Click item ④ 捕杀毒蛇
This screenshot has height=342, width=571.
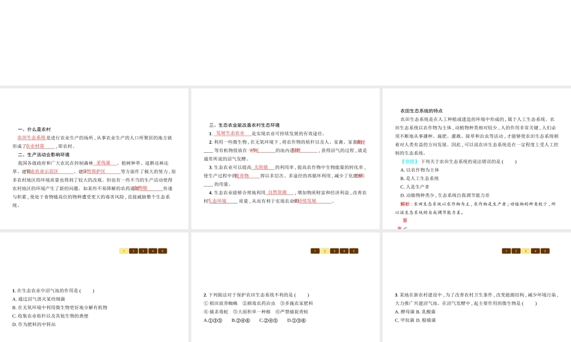point(216,311)
